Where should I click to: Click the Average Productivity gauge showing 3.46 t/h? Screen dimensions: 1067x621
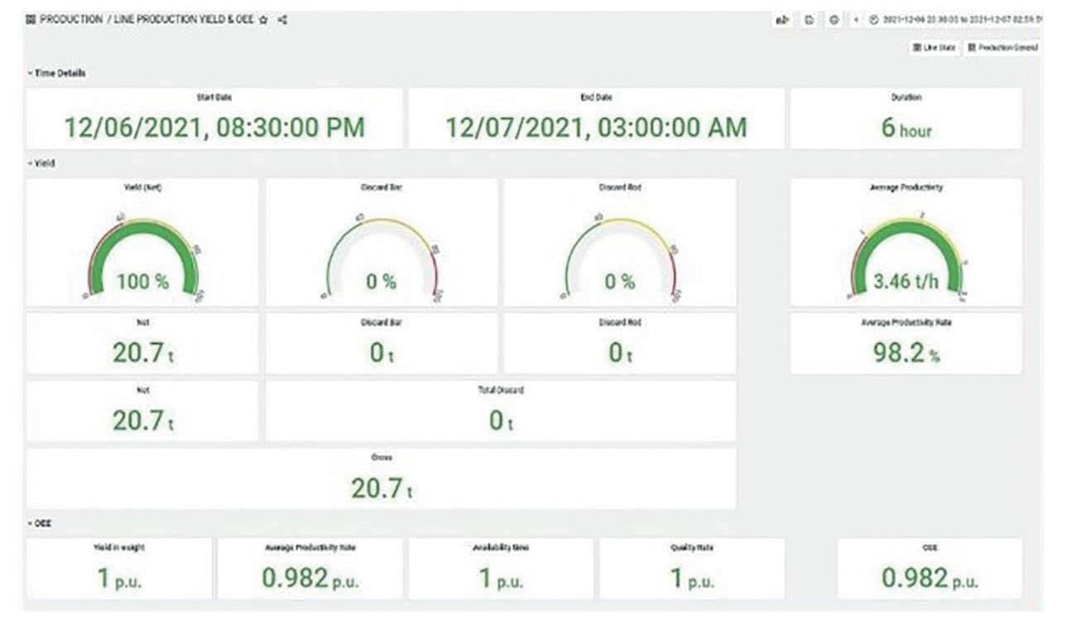[906, 253]
